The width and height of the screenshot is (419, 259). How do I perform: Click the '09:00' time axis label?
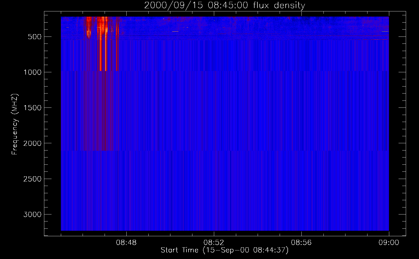(389, 243)
